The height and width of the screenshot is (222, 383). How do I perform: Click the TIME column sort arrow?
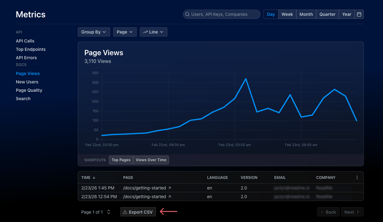pyautogui.click(x=94, y=178)
